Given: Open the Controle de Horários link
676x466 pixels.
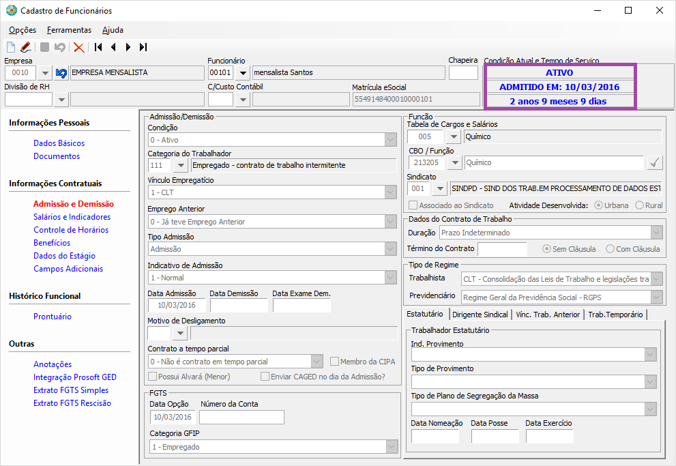Looking at the screenshot, I should [71, 230].
